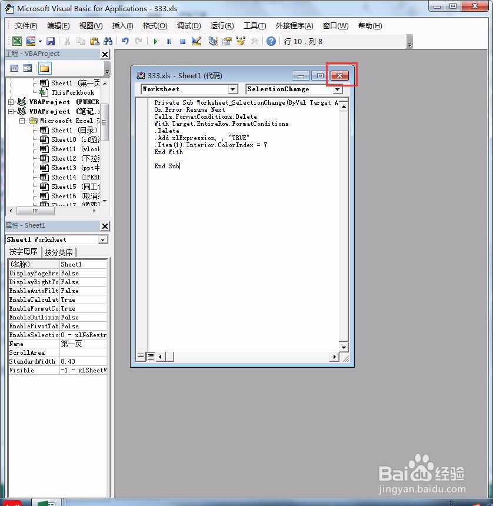
Task: Open the 工具 menu
Action: [255, 26]
